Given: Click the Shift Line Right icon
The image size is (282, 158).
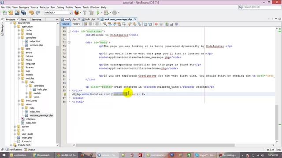Looking at the screenshot, I should point(150,24).
